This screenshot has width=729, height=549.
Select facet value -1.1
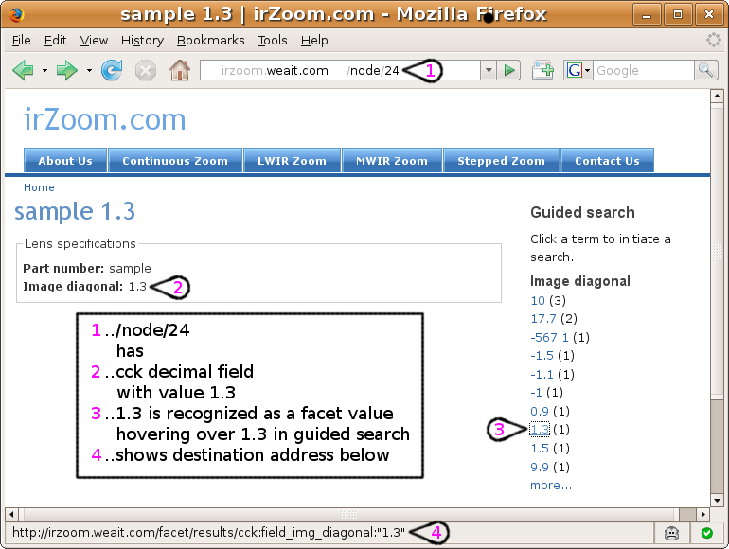542,374
